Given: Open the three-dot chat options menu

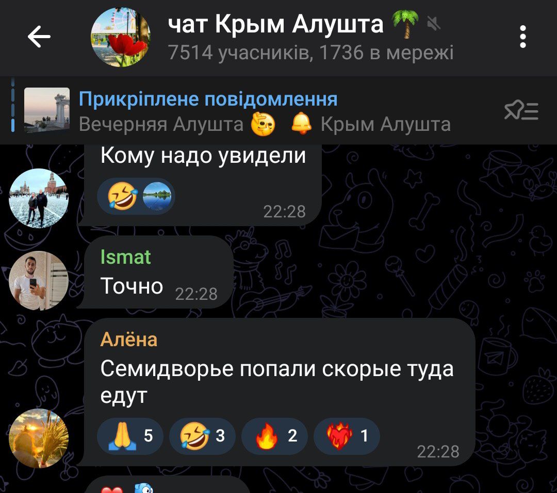Looking at the screenshot, I should click(522, 37).
